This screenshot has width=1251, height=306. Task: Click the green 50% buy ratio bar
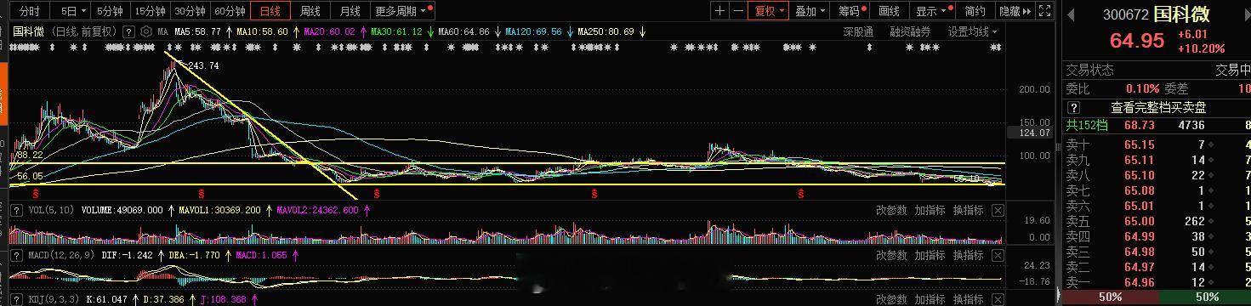(x=1204, y=297)
